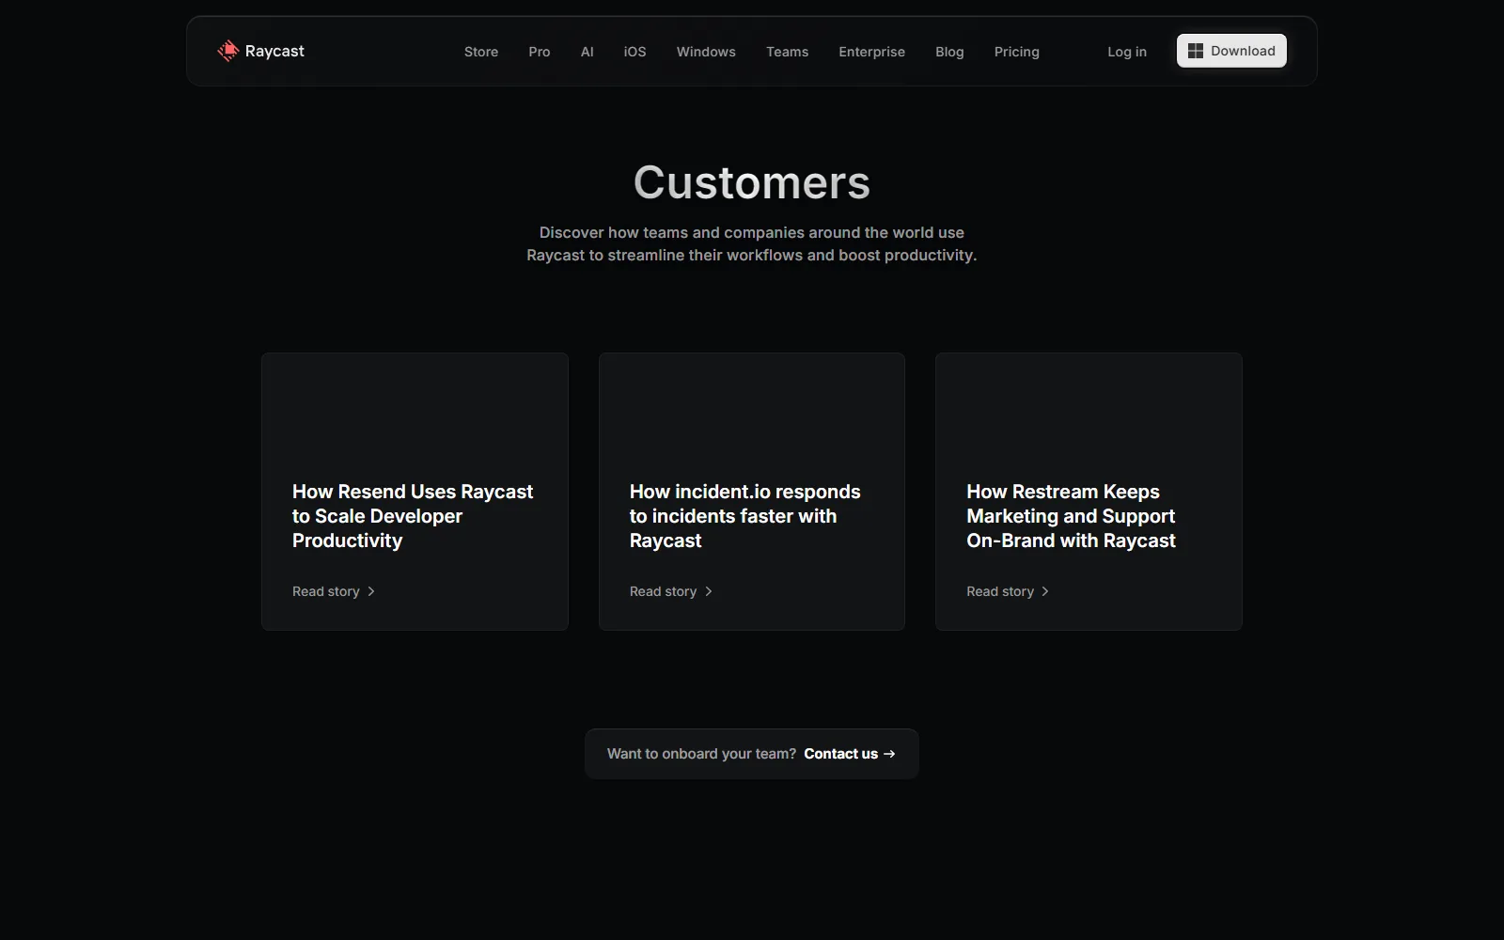
Task: Click chevron next to Restream Read story
Action: pyautogui.click(x=1045, y=591)
